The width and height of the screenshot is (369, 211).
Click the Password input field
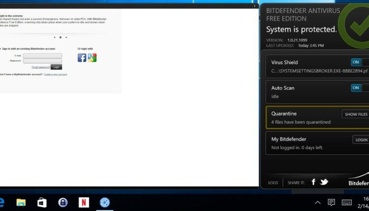point(42,61)
